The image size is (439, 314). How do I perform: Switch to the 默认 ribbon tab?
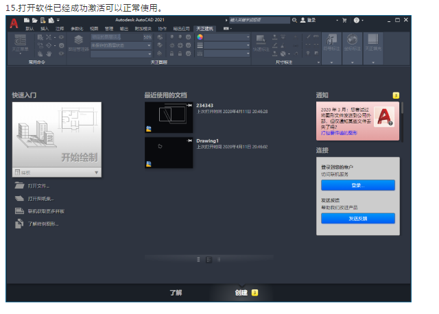[x=29, y=29]
